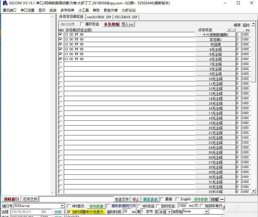Toggle HEX checkbox for 欢迎语 row

point(60,44)
